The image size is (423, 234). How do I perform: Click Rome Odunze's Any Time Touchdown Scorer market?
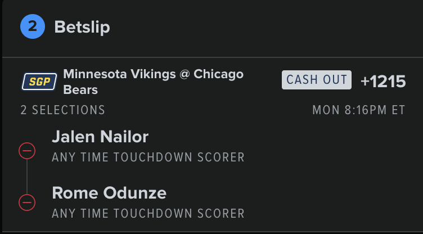coord(148,214)
